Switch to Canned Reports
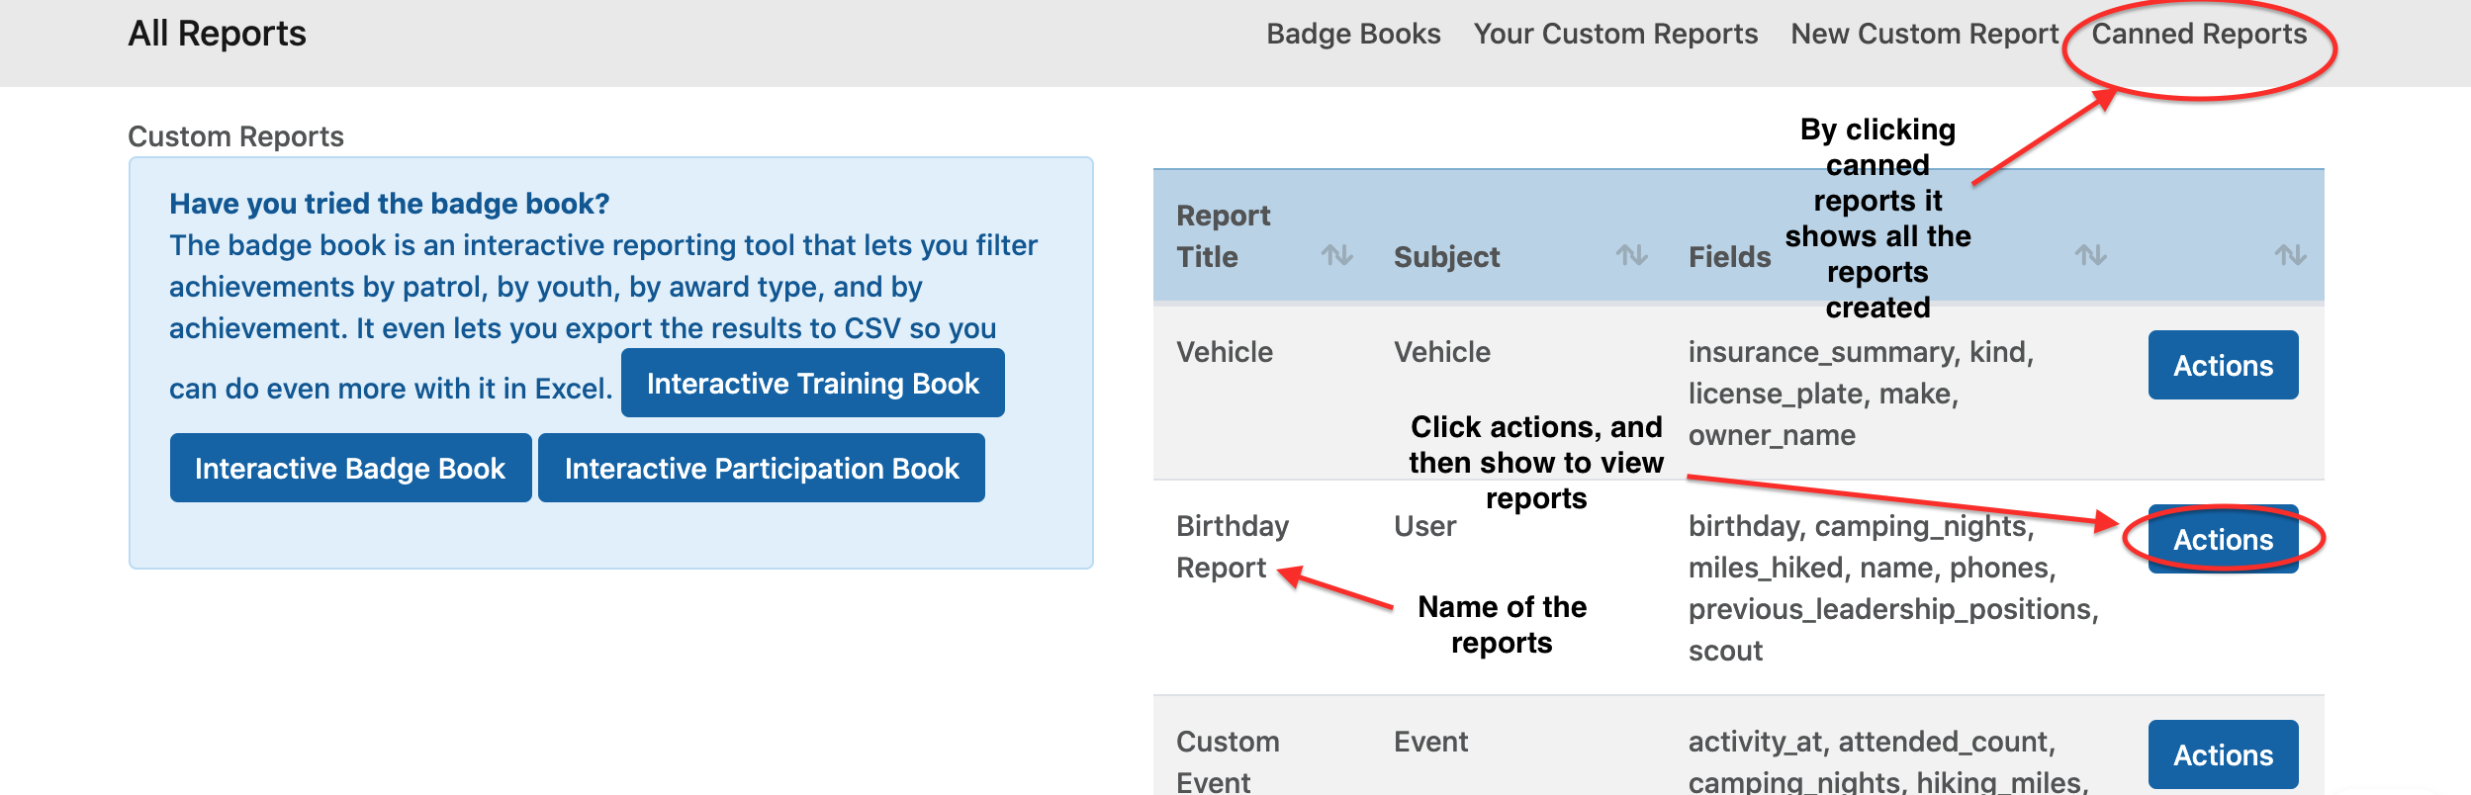The height and width of the screenshot is (795, 2471). tap(2198, 34)
